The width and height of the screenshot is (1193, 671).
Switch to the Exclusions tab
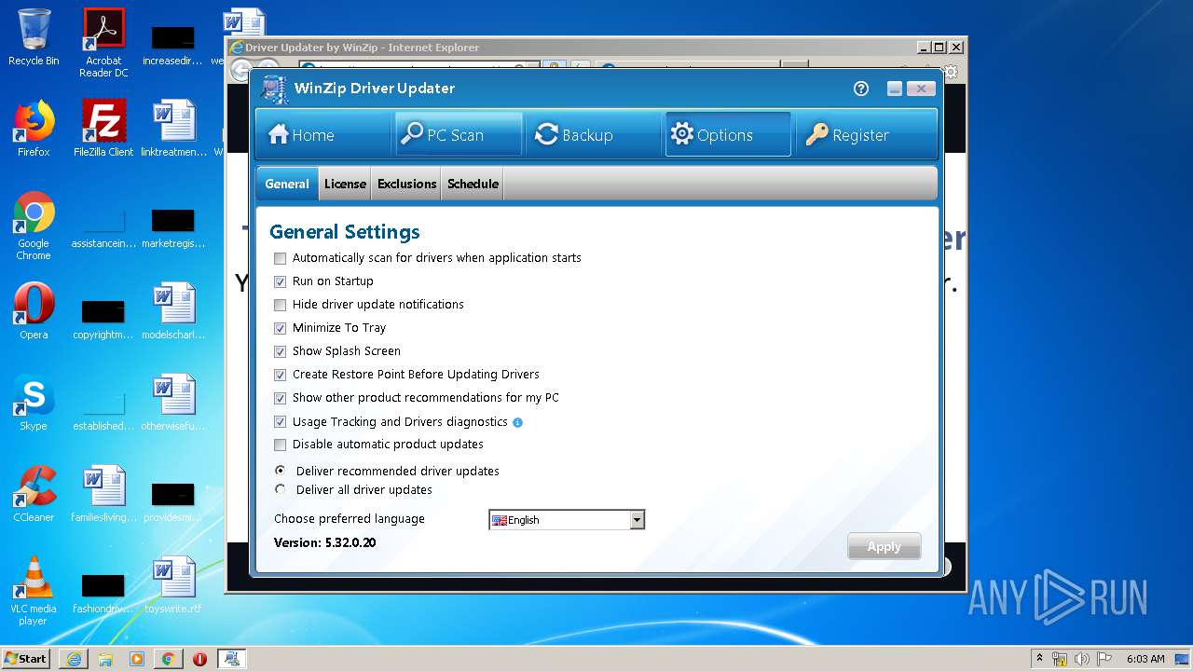click(407, 184)
